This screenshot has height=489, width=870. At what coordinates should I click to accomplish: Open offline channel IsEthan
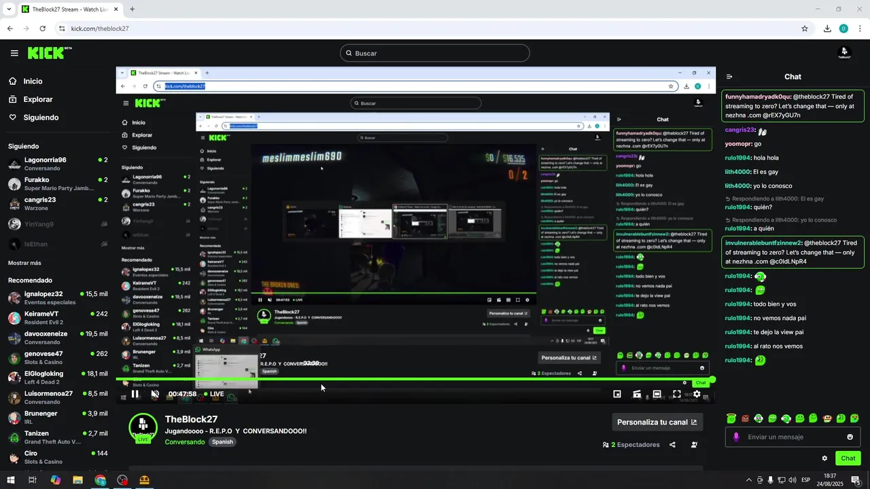pos(58,244)
